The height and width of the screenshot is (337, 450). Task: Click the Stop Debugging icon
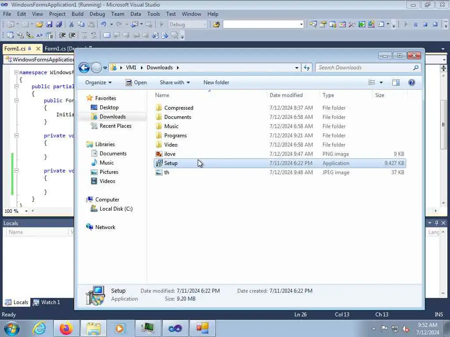(x=425, y=25)
